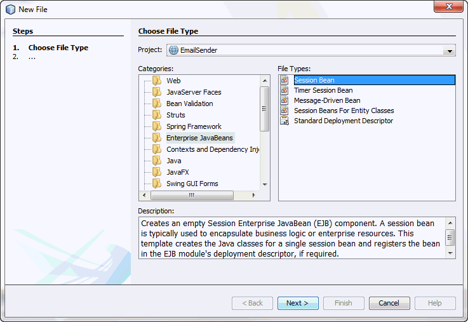The width and height of the screenshot is (468, 322).
Task: Select the JavaServer Faces category
Action: pos(194,92)
